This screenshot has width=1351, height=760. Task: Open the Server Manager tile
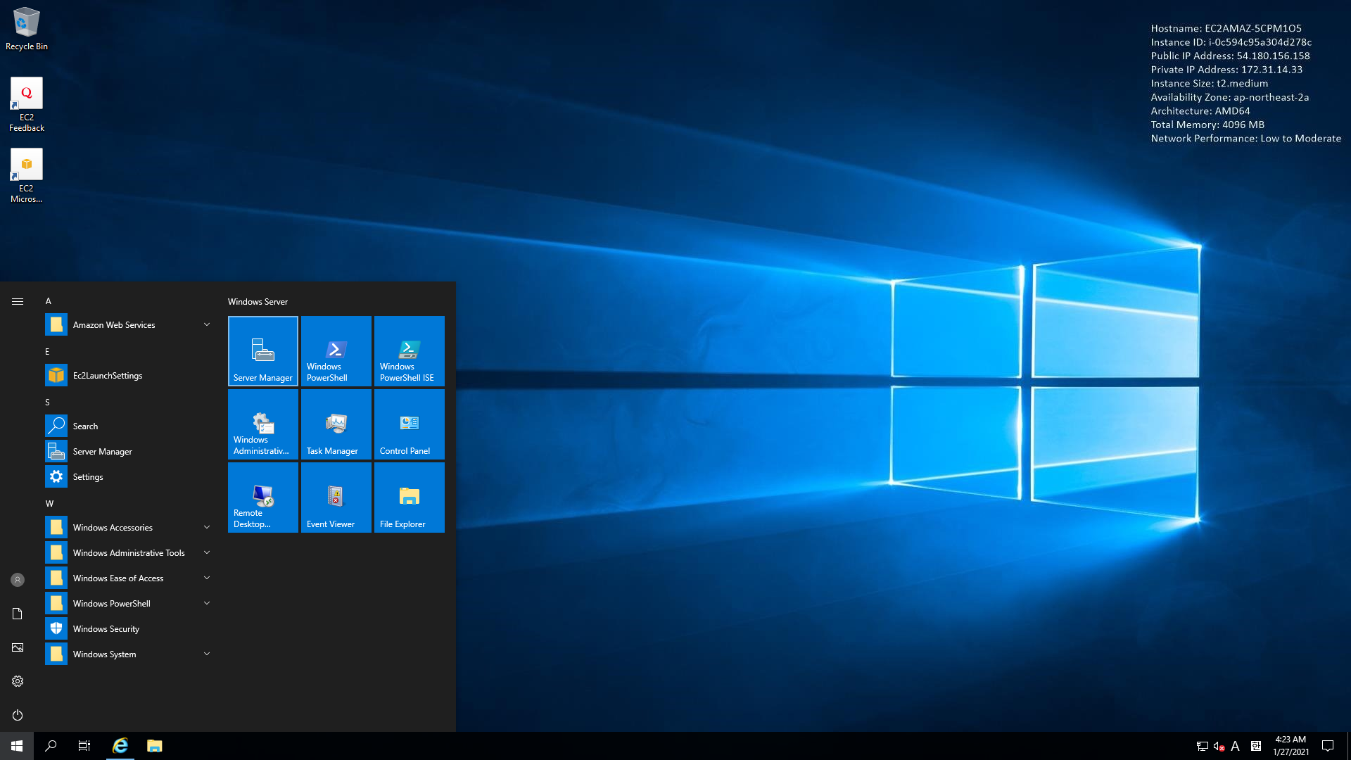point(262,350)
